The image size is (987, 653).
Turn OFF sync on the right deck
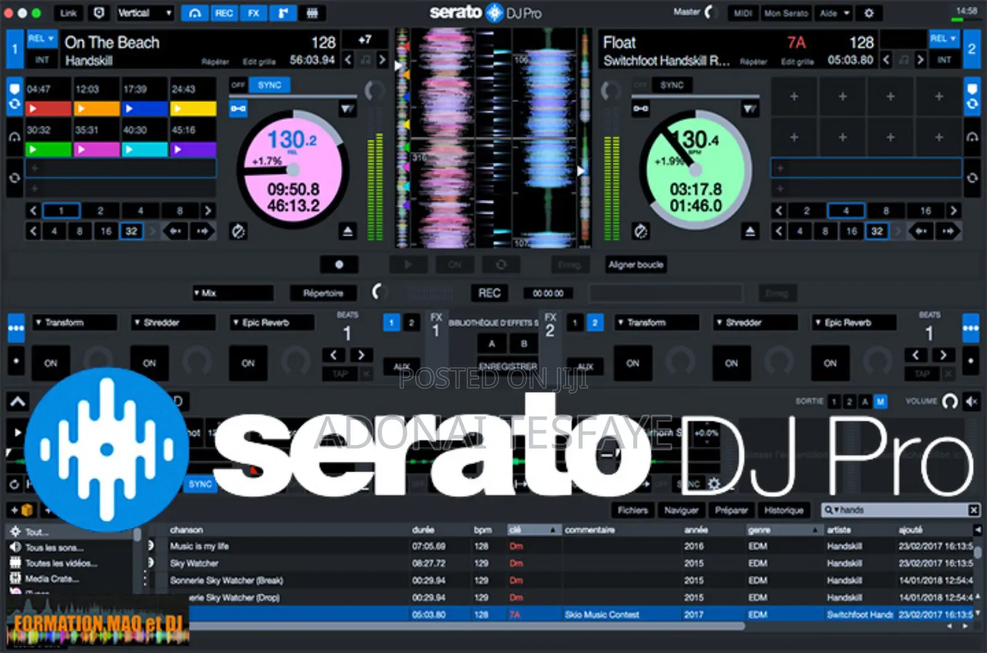(x=639, y=85)
